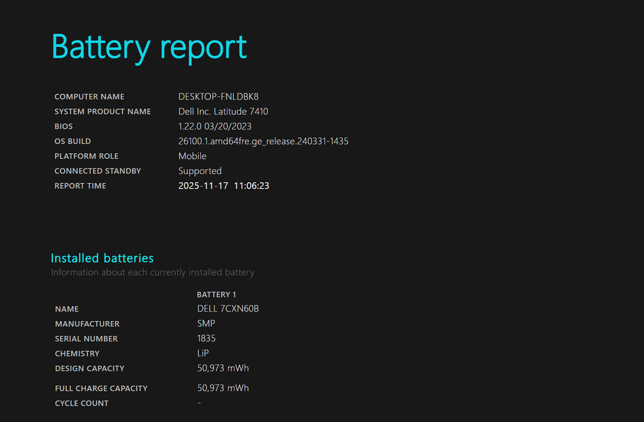The image size is (644, 422).
Task: Click the Installed batteries section heading
Action: pyautogui.click(x=102, y=258)
